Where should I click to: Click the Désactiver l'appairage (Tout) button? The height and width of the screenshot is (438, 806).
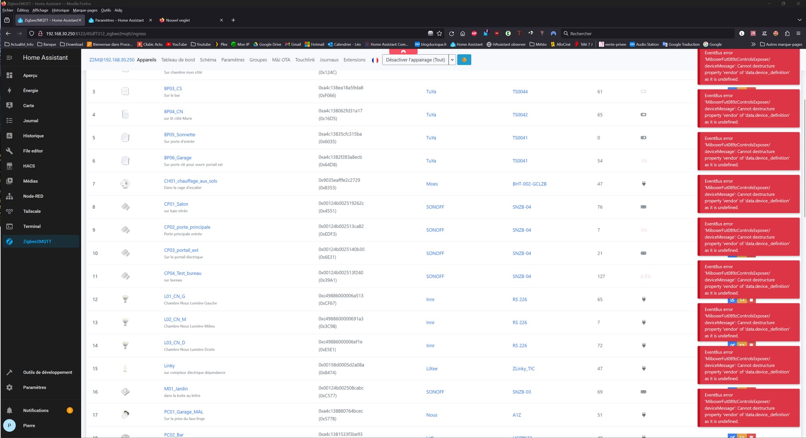pos(415,60)
